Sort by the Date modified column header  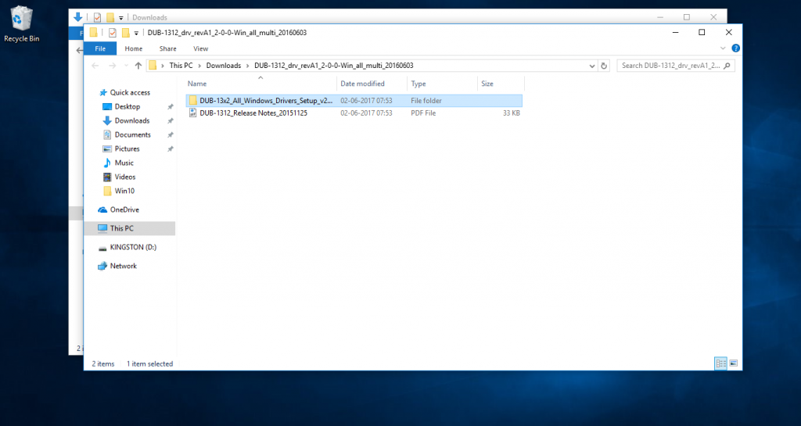(362, 84)
